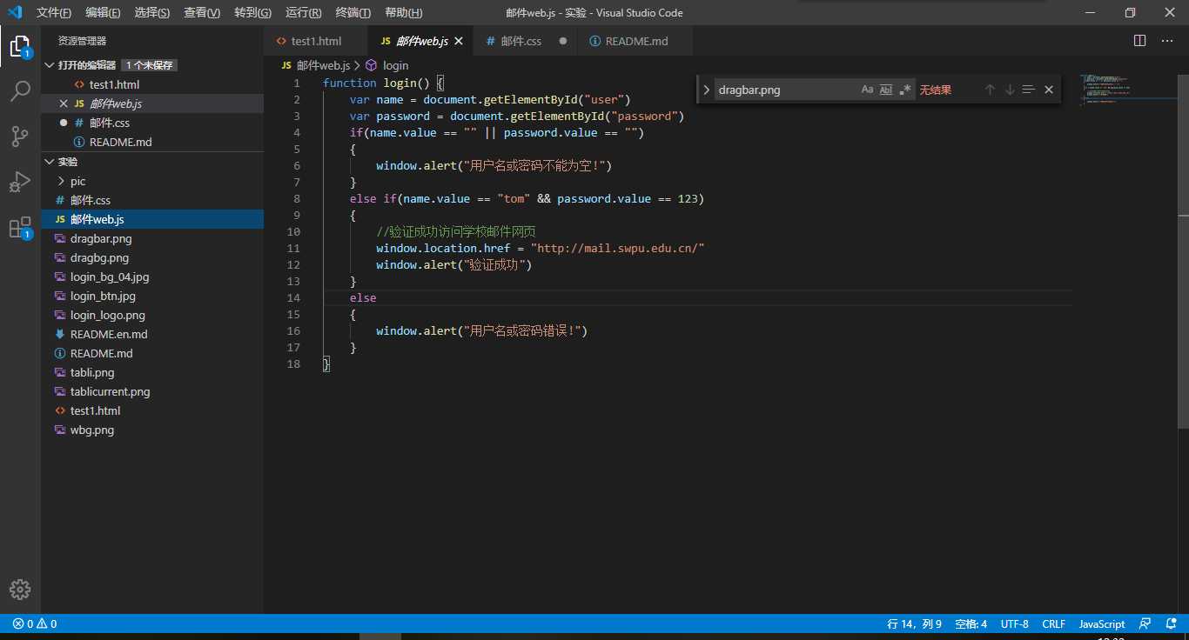
Task: Click the feedback icon in status bar
Action: pos(1145,623)
